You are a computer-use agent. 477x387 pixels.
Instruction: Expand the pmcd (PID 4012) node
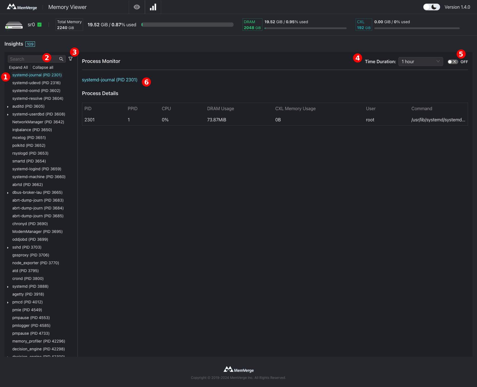(x=8, y=302)
